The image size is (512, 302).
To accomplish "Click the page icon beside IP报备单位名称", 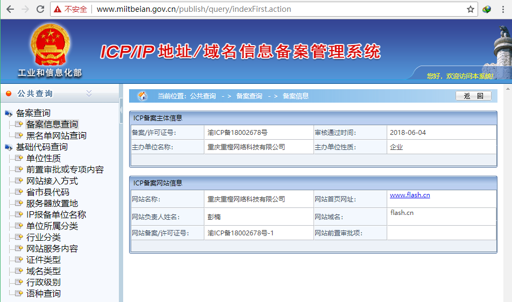I will point(19,214).
